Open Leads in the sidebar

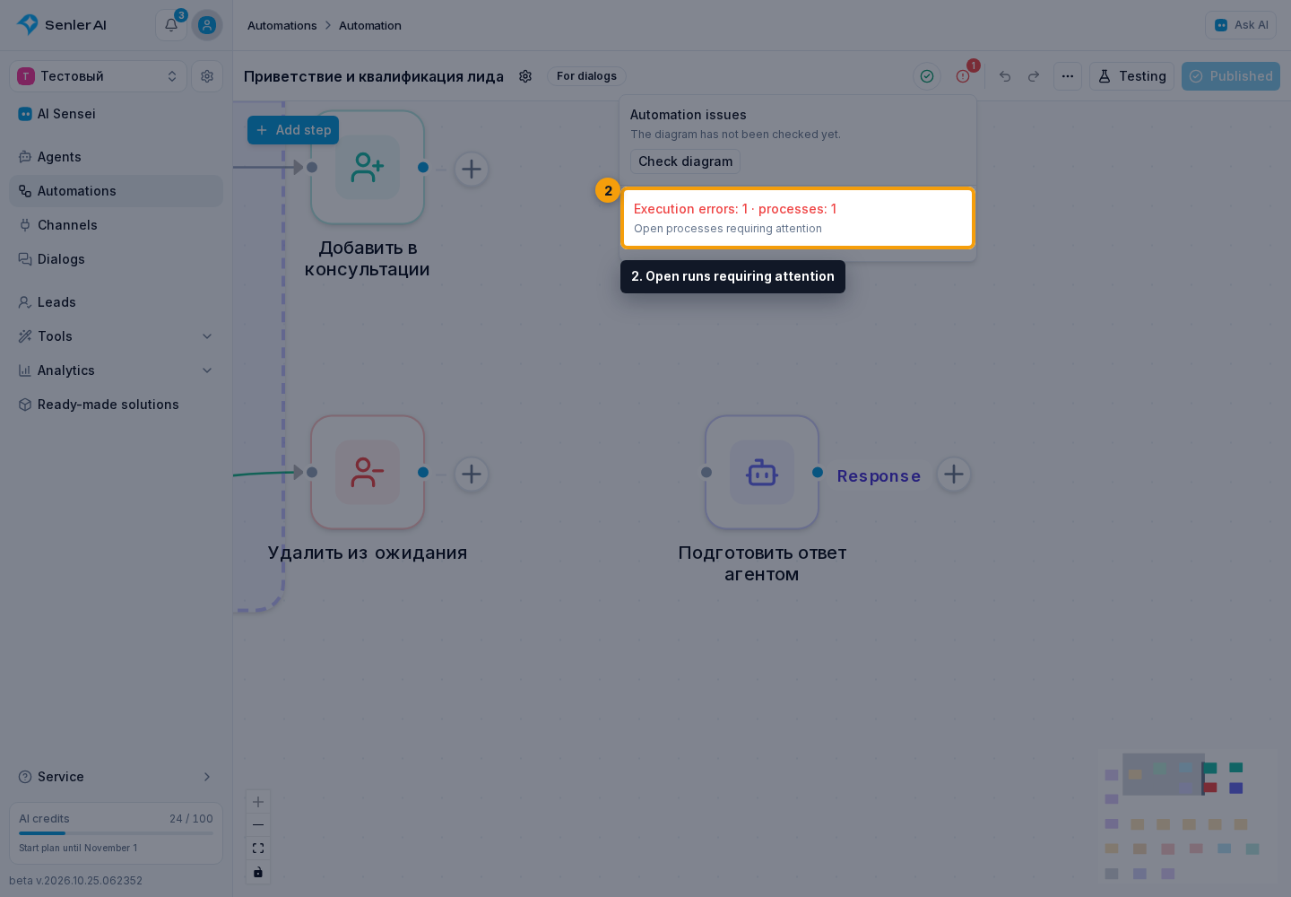coord(116,302)
